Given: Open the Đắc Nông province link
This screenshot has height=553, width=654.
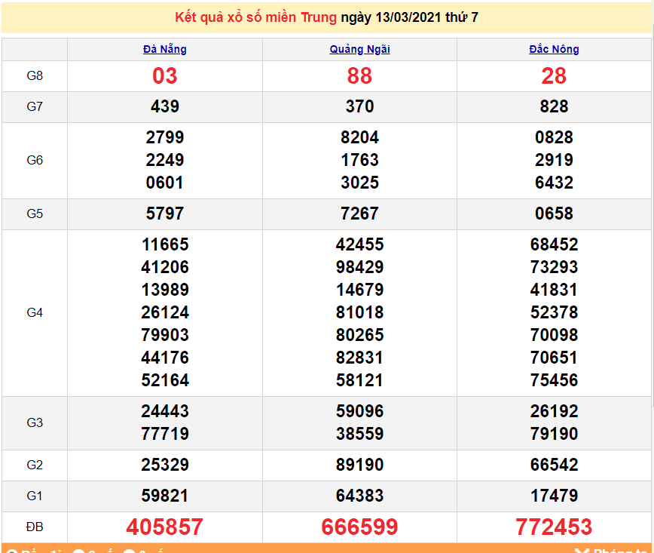Looking at the screenshot, I should pos(554,49).
